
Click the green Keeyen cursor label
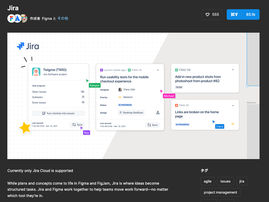(95, 85)
